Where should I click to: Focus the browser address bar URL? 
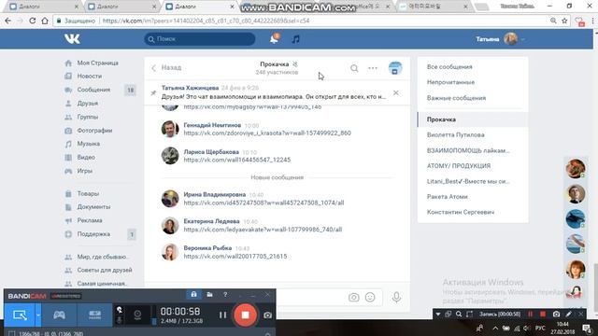(x=206, y=21)
